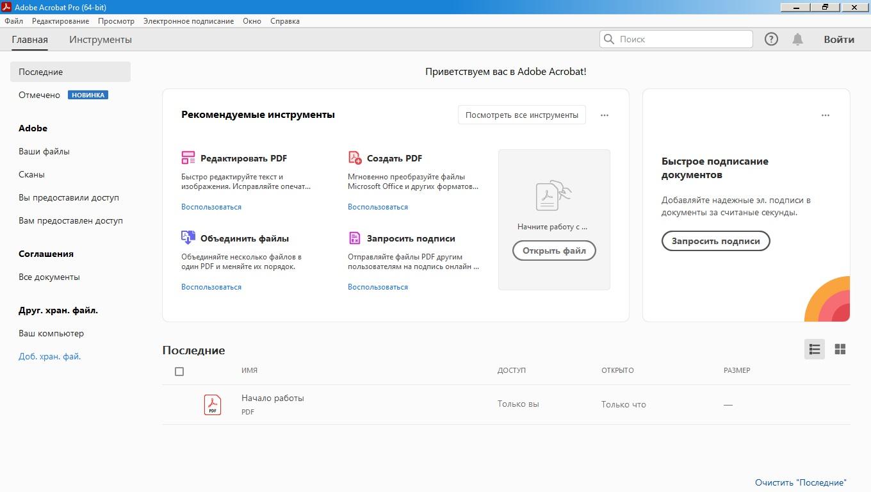Click the Редактировать PDF tool icon

(188, 158)
